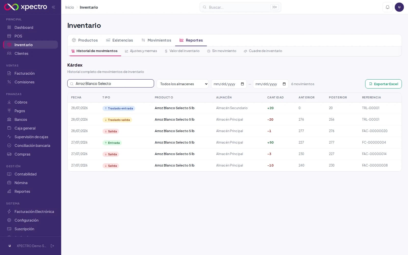Click the end date mm/dd/yyyy field
408x255 pixels.
pyautogui.click(x=271, y=84)
